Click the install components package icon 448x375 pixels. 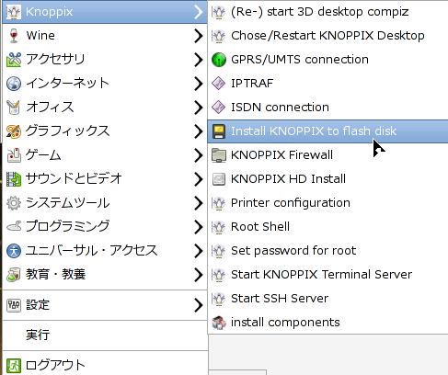pos(219,323)
